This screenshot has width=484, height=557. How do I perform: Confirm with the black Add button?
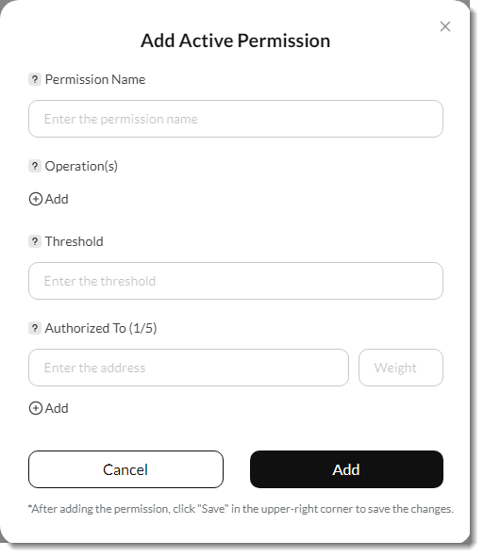coord(346,469)
